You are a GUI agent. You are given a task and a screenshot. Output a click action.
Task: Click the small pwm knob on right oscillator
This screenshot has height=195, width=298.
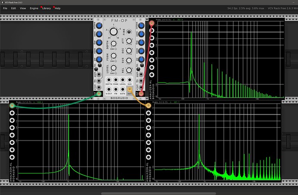pyautogui.click(x=138, y=69)
